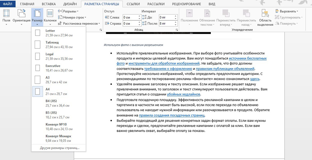The image size is (312, 160).
Task: Open the Абзац dialog launcher
Action: pyautogui.click(x=177, y=30)
